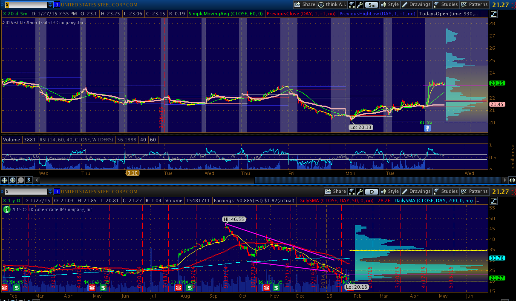
Task: Click the zoom in magnifier icon
Action: (13, 180)
